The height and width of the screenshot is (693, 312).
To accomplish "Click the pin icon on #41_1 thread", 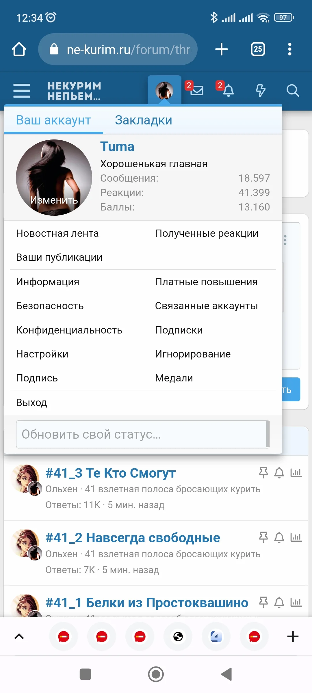I will (263, 602).
